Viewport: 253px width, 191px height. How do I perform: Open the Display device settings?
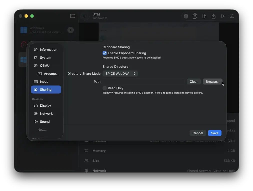click(46, 106)
